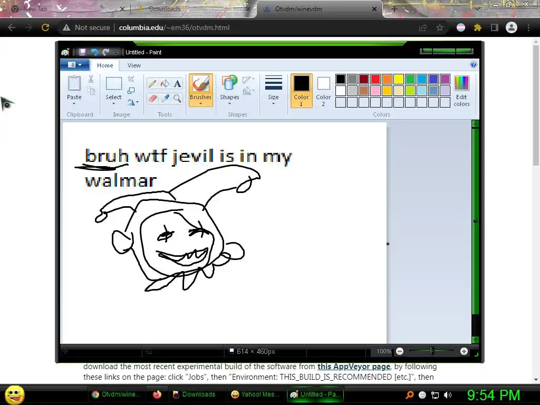This screenshot has height=405, width=540.
Task: Click the 9:54 PM taskbar clock
Action: [494, 394]
